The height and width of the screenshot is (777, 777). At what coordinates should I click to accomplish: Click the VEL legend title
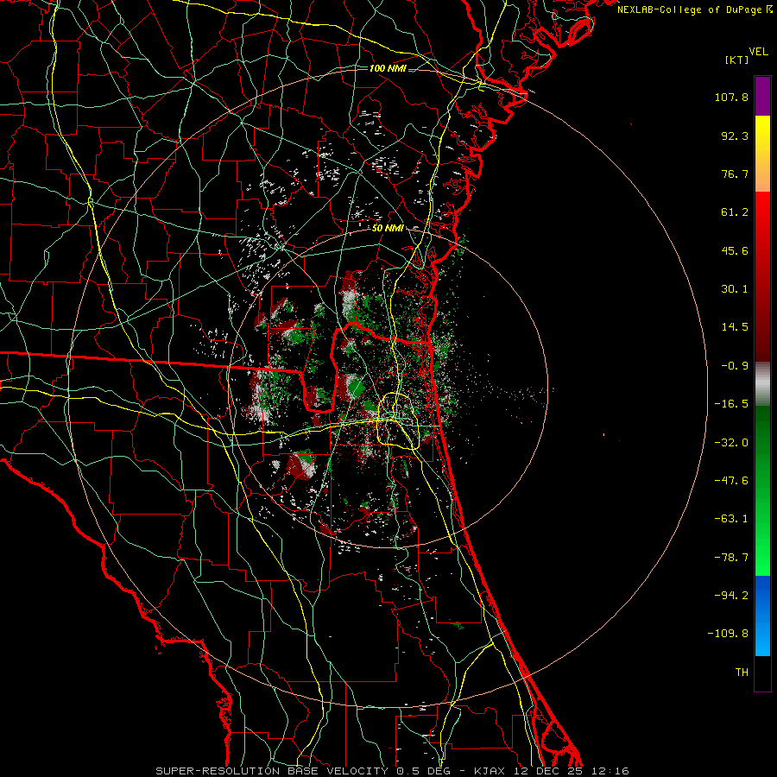coord(758,52)
